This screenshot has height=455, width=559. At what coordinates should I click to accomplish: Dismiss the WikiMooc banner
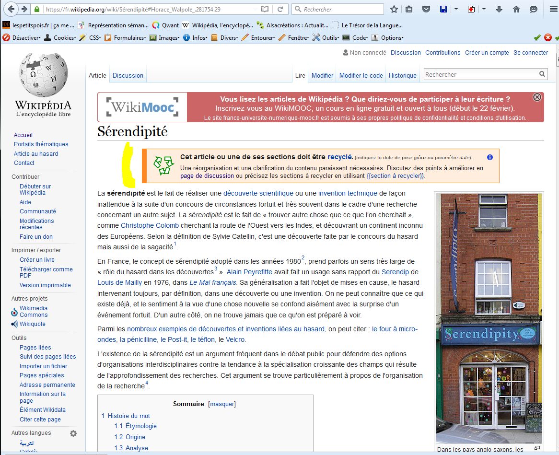pyautogui.click(x=537, y=97)
